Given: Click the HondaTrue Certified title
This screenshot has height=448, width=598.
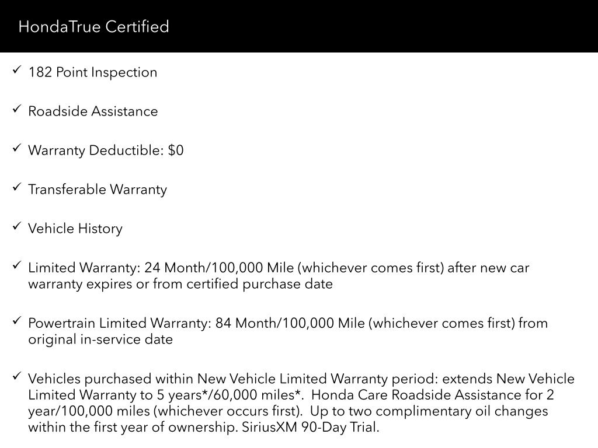Looking at the screenshot, I should tap(93, 27).
